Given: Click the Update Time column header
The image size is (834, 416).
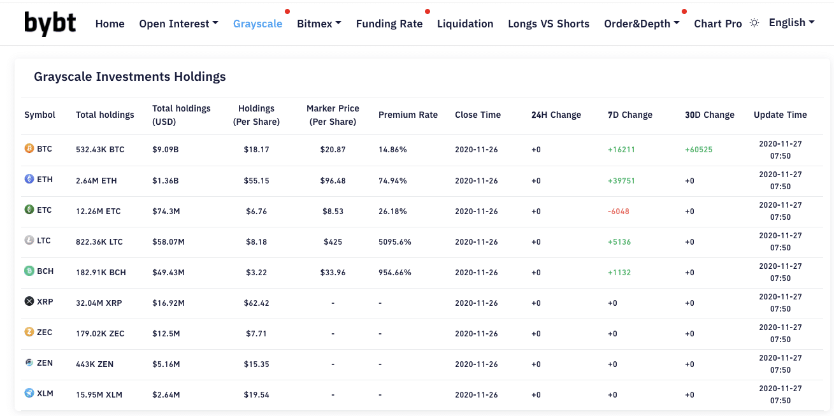Looking at the screenshot, I should point(780,115).
